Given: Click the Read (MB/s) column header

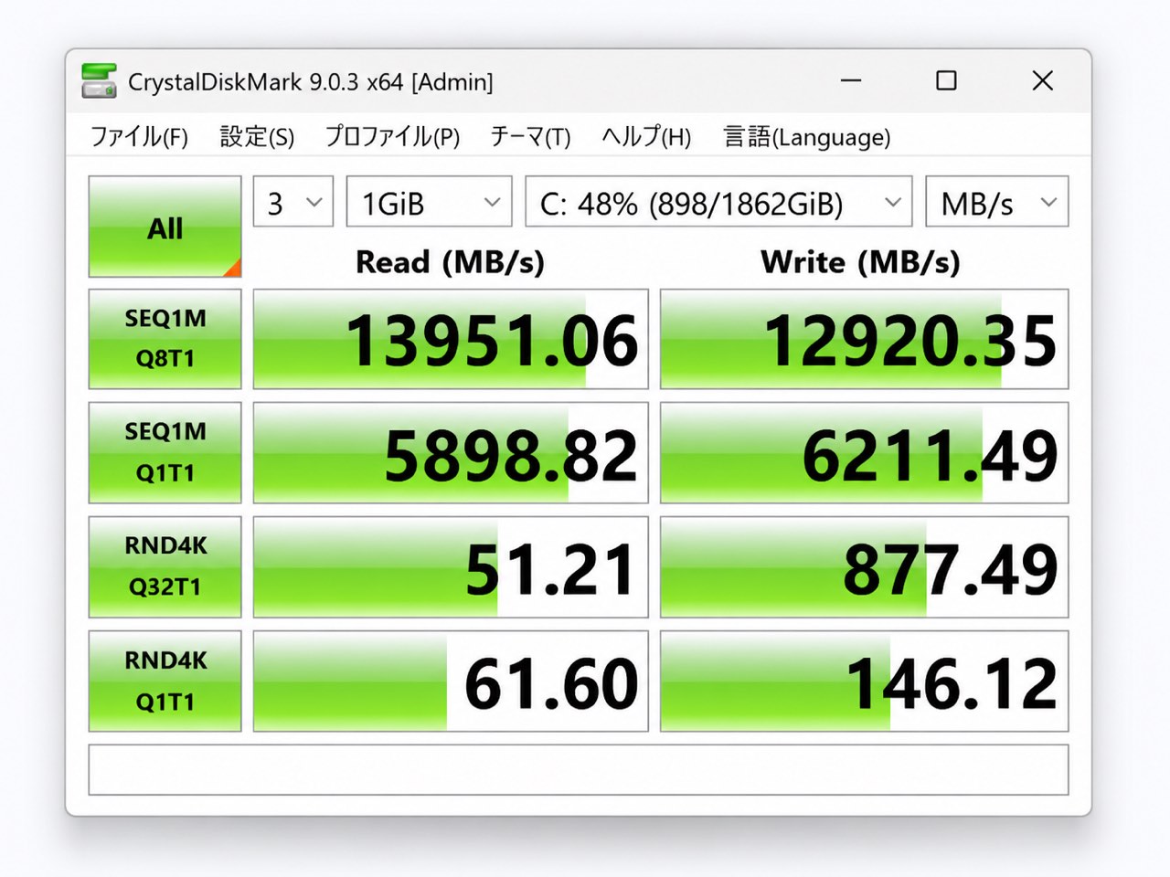Looking at the screenshot, I should click(x=450, y=262).
